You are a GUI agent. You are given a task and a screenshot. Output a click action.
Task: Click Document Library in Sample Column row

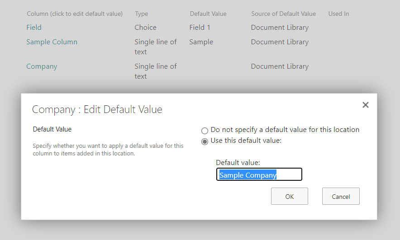click(x=280, y=42)
